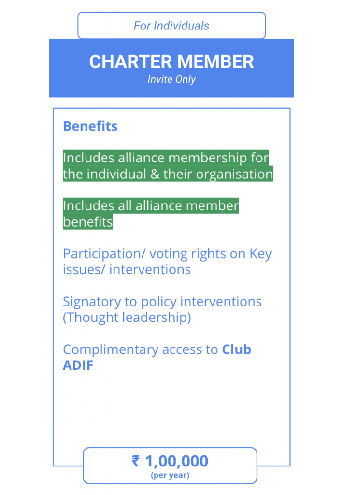Click highlighted line 'Includes alliance membership for'
The height and width of the screenshot is (495, 343).
[x=166, y=158]
